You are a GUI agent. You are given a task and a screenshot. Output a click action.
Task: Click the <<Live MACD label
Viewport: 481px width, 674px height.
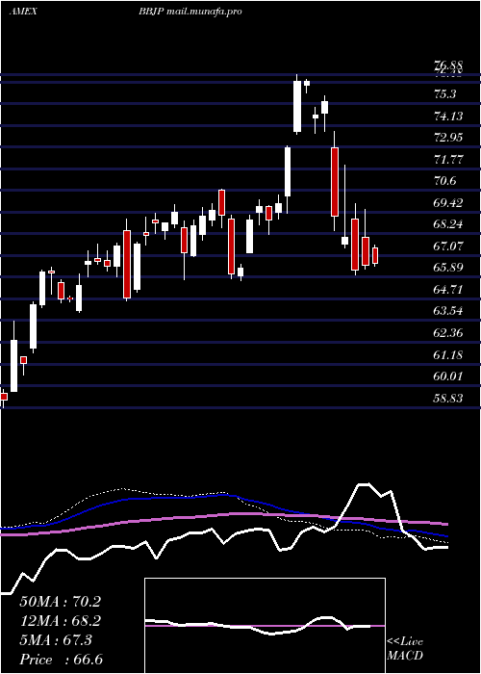(x=405, y=649)
